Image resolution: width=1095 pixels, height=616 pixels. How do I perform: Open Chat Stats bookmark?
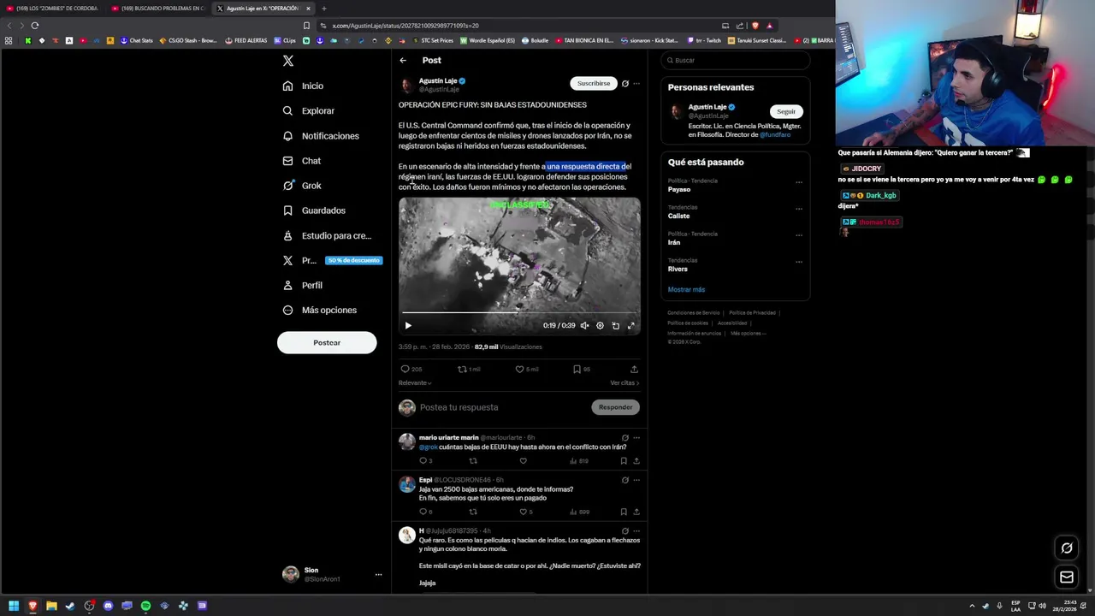click(x=137, y=40)
